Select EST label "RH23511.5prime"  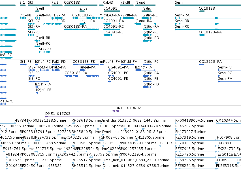(86, 166)
